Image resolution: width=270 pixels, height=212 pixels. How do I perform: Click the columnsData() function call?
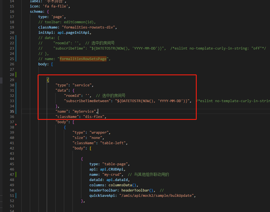123,185
